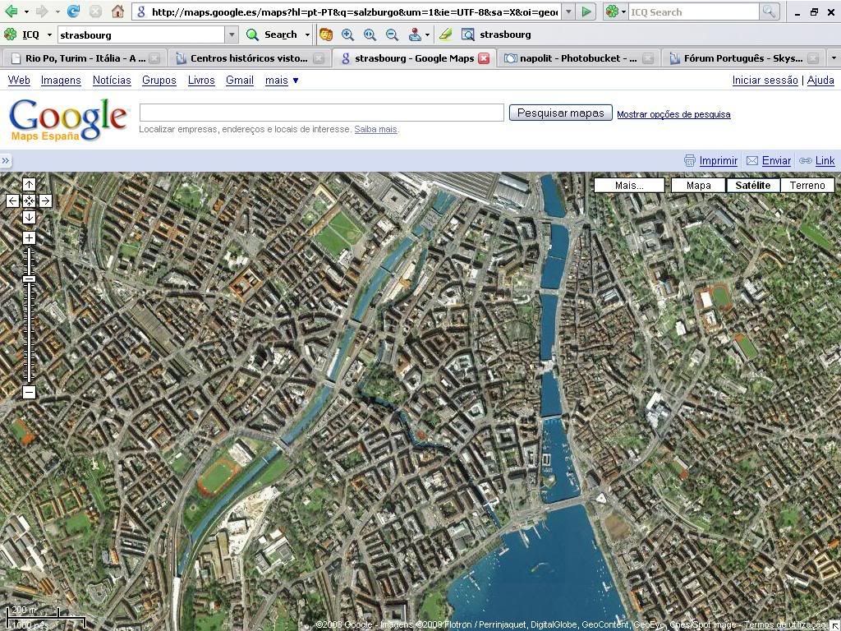Pan the map right with the arrow button

(x=45, y=200)
